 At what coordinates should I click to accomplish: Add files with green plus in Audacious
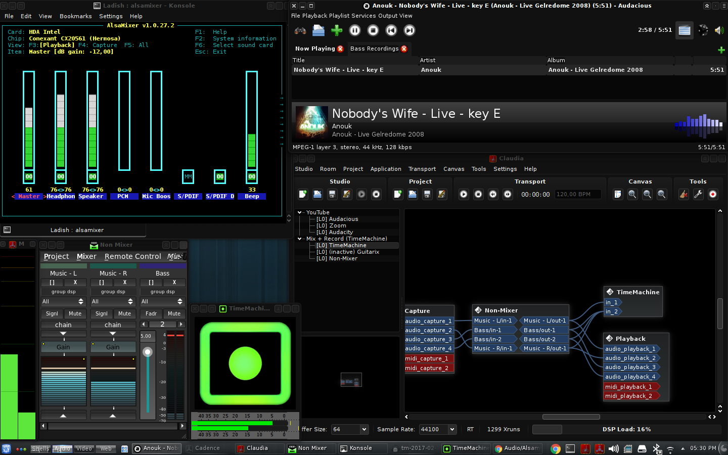(337, 30)
